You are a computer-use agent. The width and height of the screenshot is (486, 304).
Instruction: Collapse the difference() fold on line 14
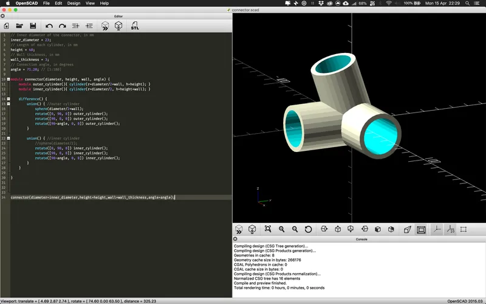point(9,99)
